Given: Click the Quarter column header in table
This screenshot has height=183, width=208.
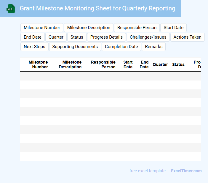Looking at the screenshot, I should 160,64.
